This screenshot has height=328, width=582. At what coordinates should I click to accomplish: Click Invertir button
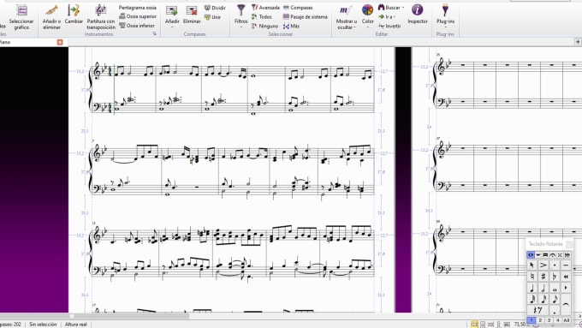389,26
